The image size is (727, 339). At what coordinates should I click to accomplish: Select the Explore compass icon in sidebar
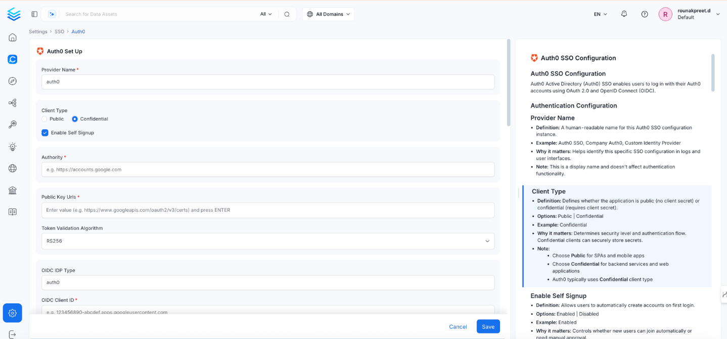pyautogui.click(x=12, y=81)
